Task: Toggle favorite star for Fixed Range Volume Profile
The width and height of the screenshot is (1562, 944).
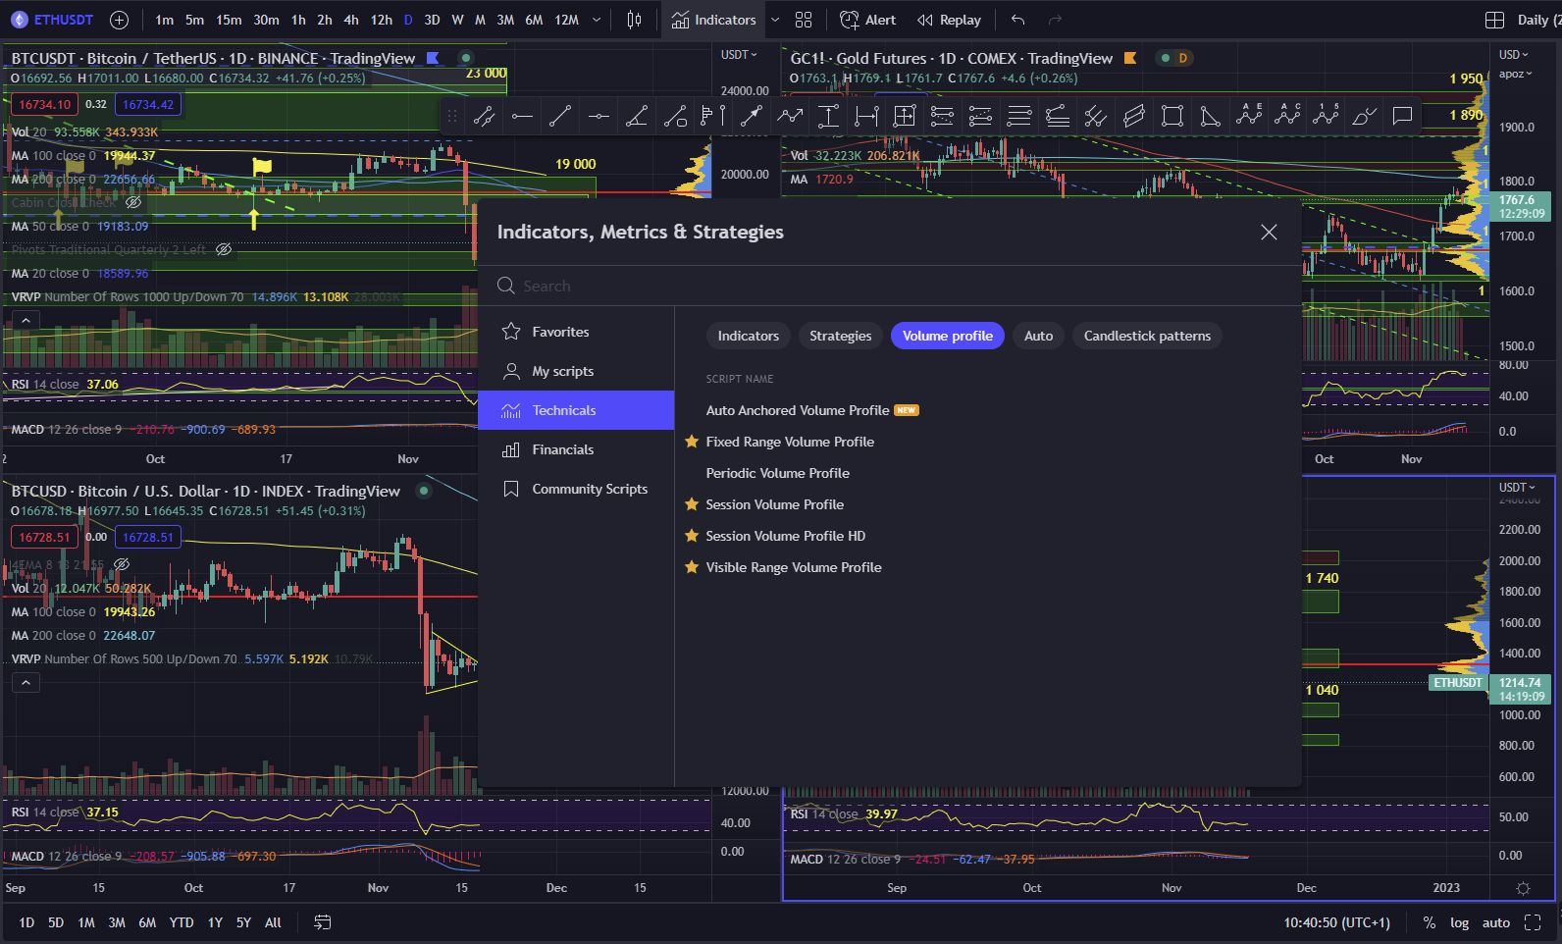Action: tap(692, 442)
